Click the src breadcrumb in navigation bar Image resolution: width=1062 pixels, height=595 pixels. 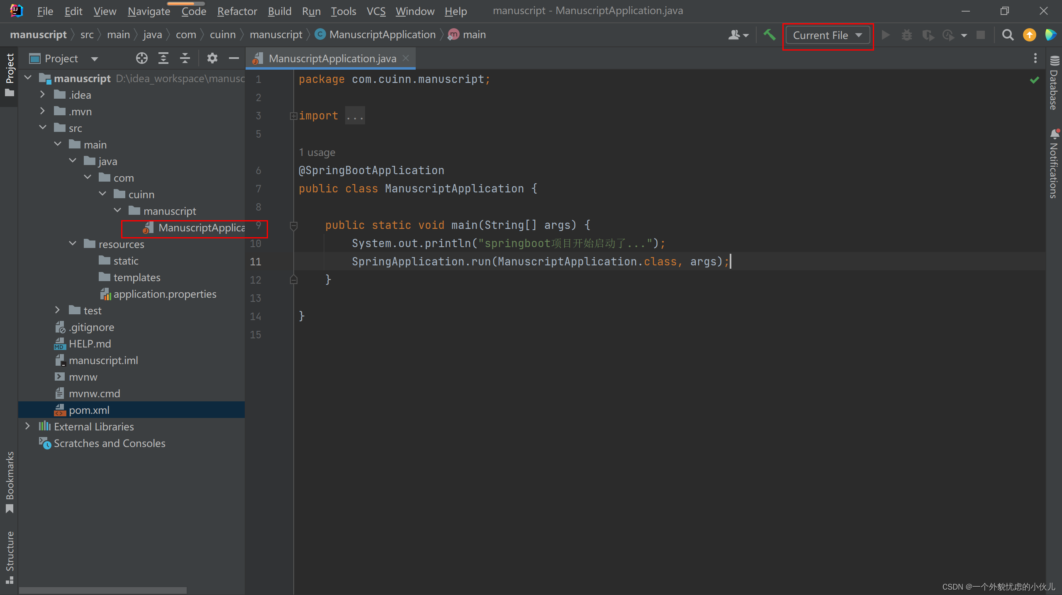click(x=87, y=35)
